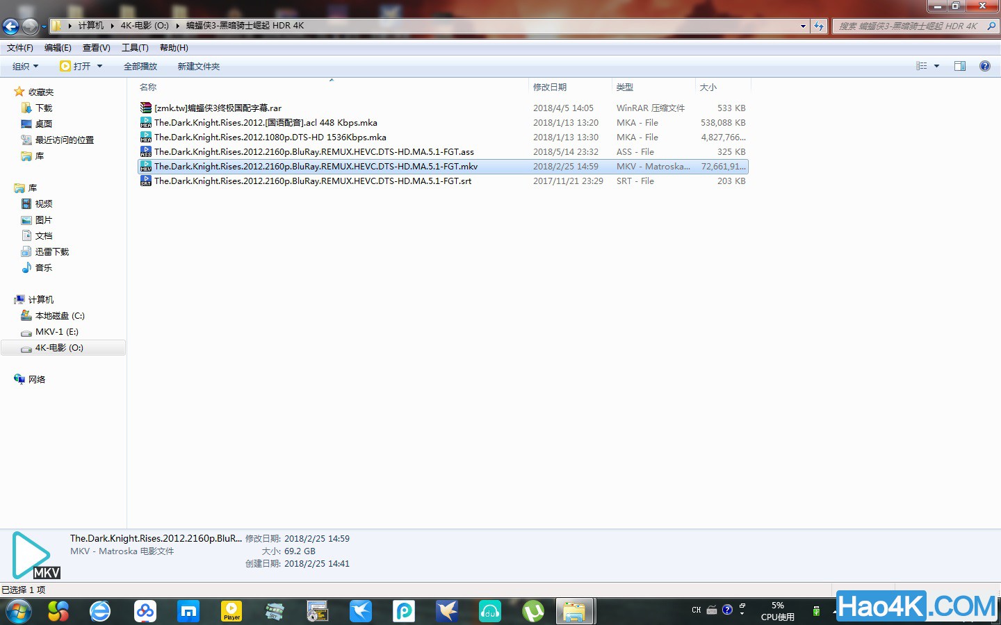Toggle the preview pane button
Image resolution: width=1001 pixels, height=625 pixels.
coord(960,66)
